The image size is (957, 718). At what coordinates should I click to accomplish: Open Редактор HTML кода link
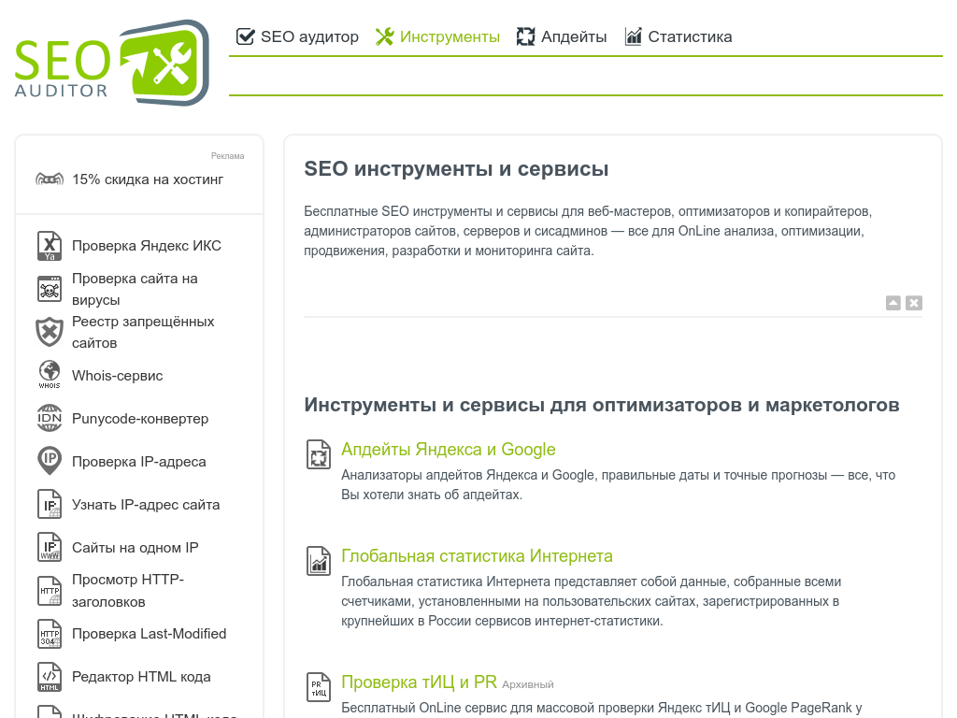pos(142,677)
